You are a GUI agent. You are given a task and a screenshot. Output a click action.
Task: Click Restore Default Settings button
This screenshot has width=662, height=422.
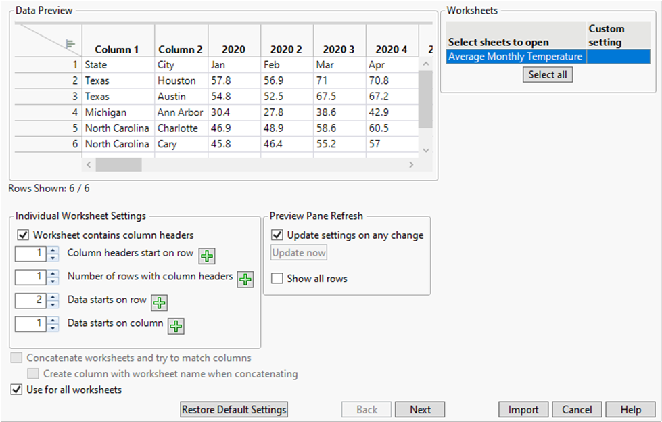point(234,409)
